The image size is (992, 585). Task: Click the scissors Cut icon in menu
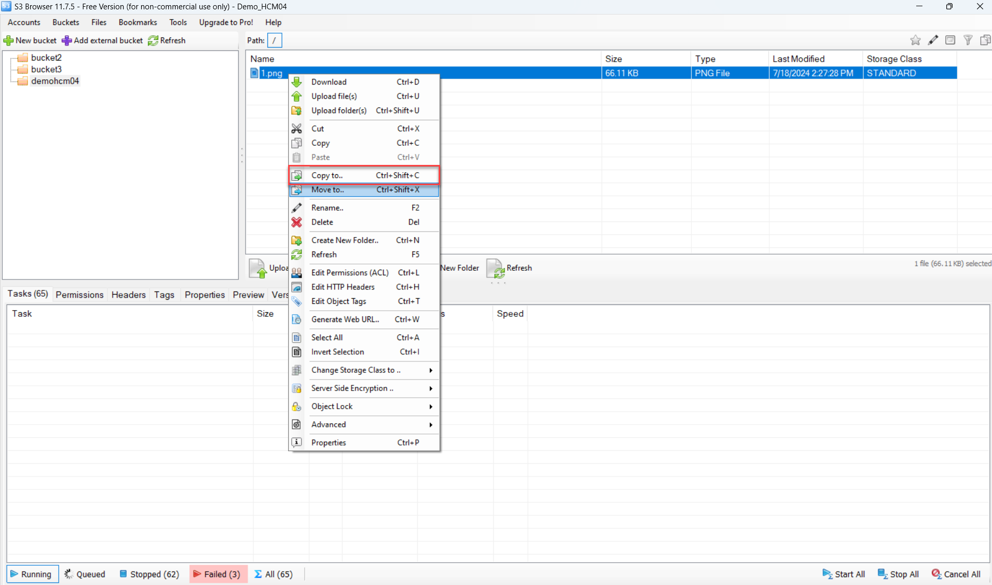click(296, 129)
